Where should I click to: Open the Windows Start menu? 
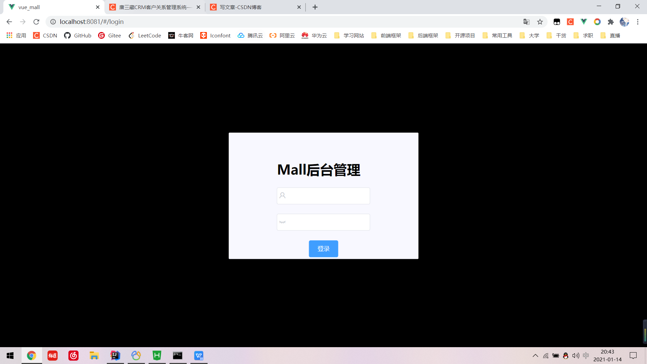10,356
